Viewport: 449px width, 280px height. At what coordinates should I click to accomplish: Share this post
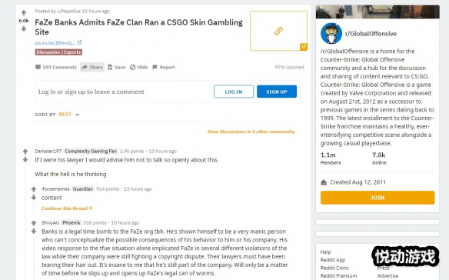tap(92, 68)
